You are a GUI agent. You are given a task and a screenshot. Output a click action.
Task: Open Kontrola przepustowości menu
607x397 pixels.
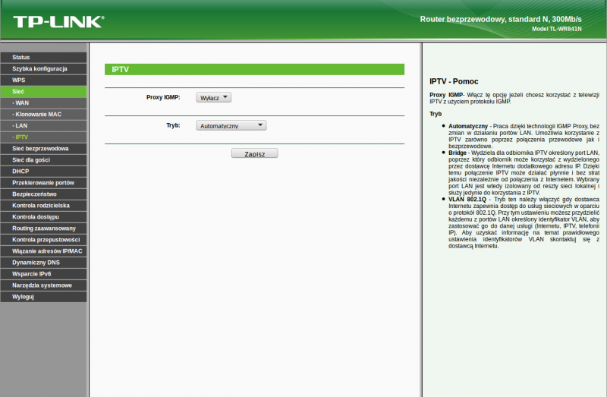44,240
